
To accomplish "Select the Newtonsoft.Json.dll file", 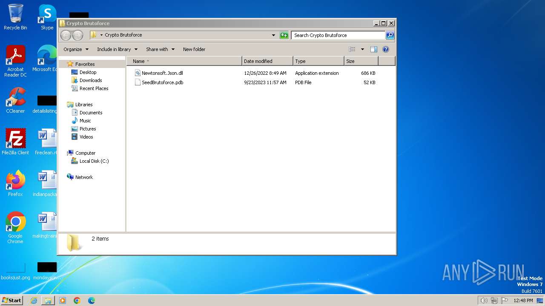I will pos(162,73).
